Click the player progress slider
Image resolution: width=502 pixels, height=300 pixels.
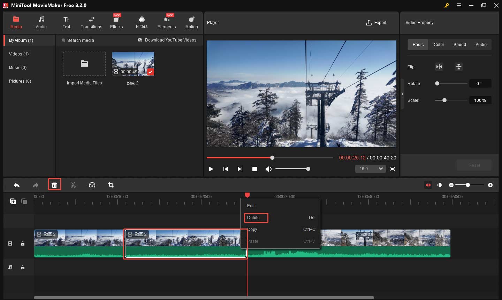click(270, 158)
